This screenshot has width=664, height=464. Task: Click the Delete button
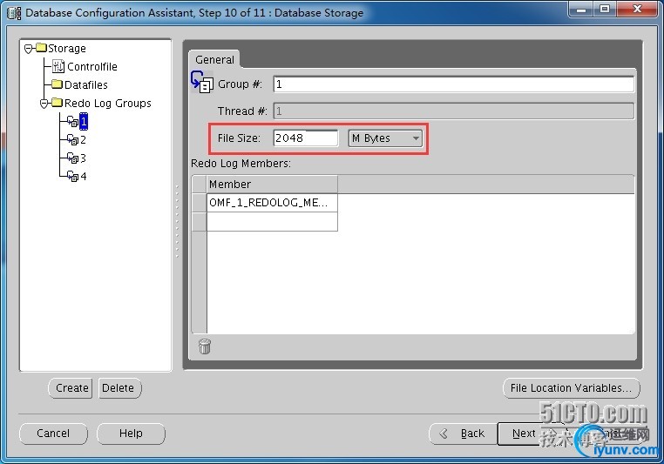point(119,388)
